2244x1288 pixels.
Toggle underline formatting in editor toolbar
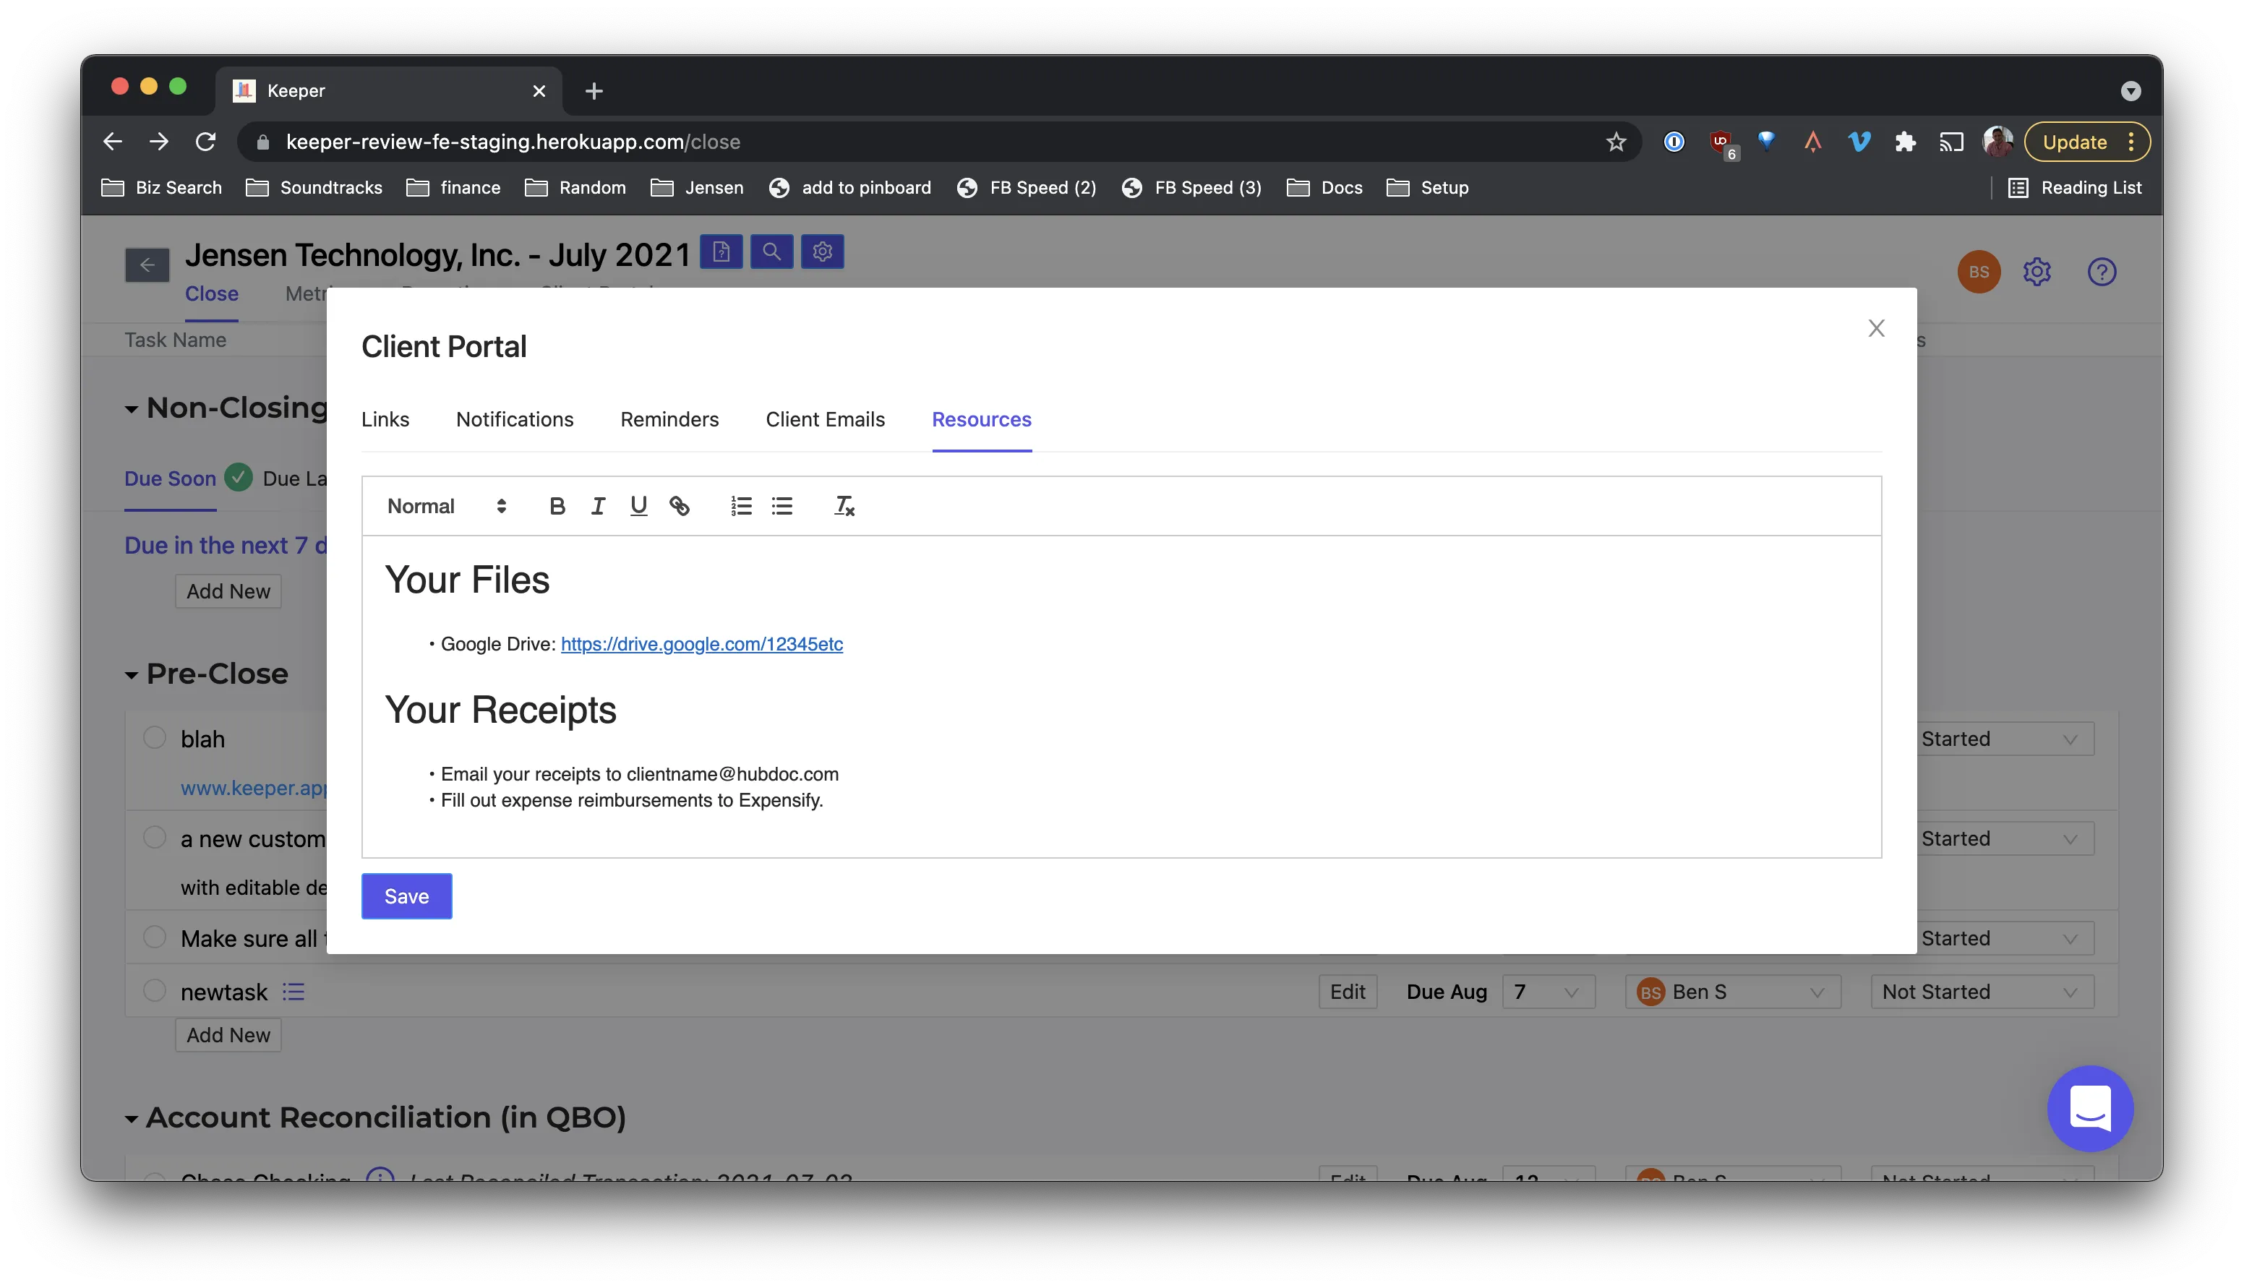coord(638,506)
